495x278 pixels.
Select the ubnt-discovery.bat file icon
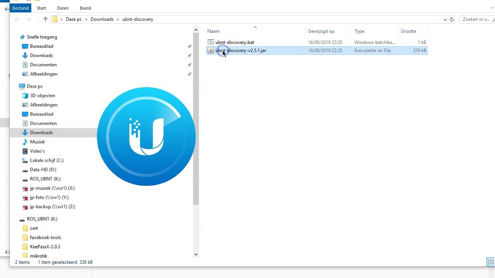211,42
